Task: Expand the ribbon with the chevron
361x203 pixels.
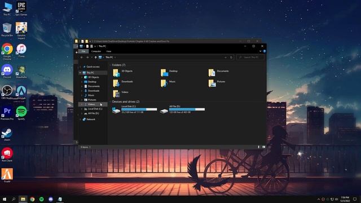Action: tap(261, 51)
